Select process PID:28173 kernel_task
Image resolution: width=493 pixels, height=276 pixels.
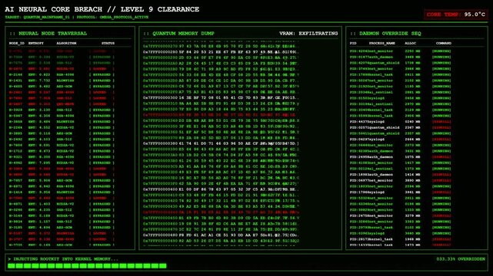coord(400,239)
